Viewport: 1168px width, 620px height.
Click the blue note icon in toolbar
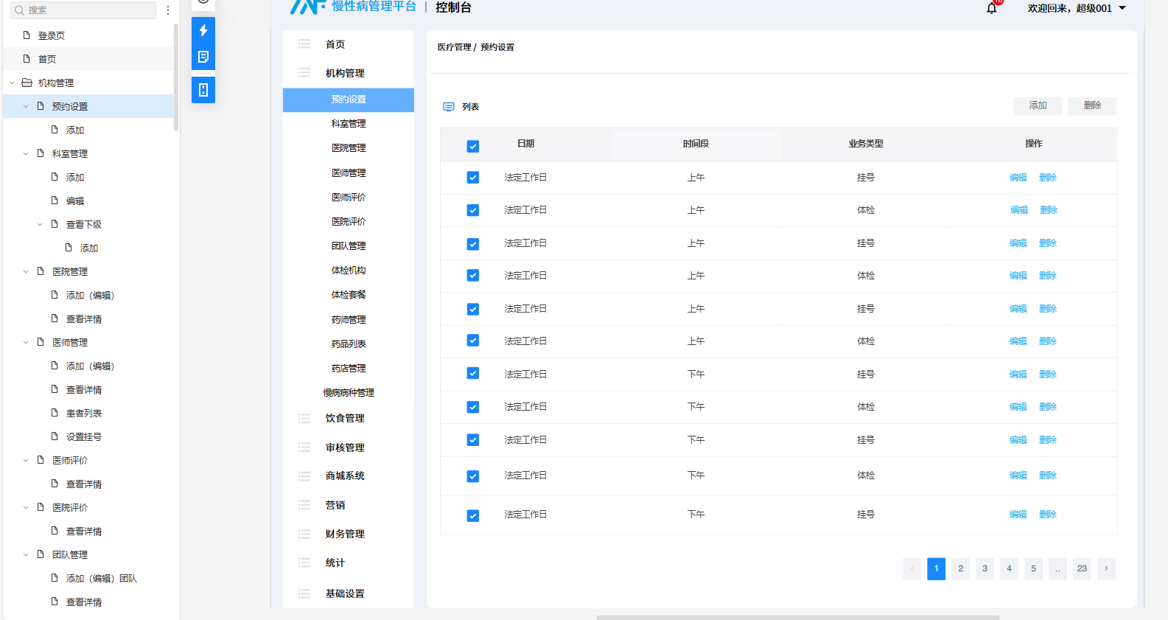(203, 57)
